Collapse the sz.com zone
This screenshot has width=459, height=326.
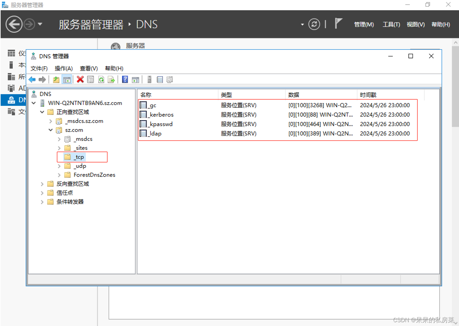click(51, 130)
